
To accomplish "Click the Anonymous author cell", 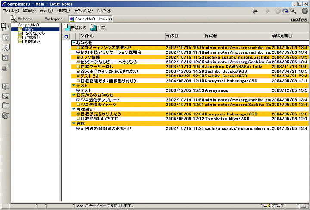I will 216,90.
